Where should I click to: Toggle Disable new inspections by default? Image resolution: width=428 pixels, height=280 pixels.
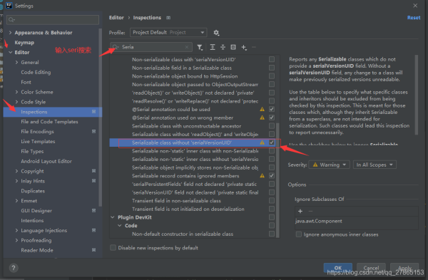[x=113, y=247]
